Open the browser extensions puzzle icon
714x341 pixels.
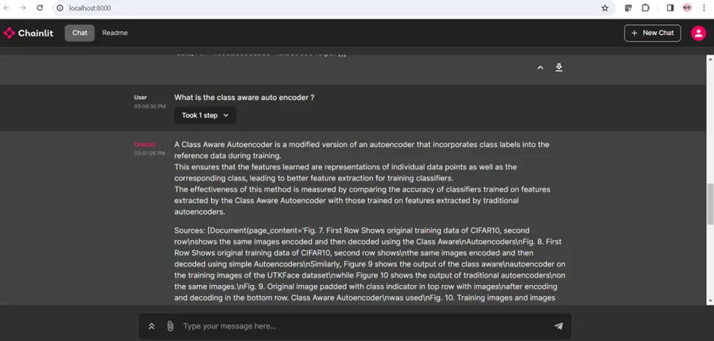point(645,8)
